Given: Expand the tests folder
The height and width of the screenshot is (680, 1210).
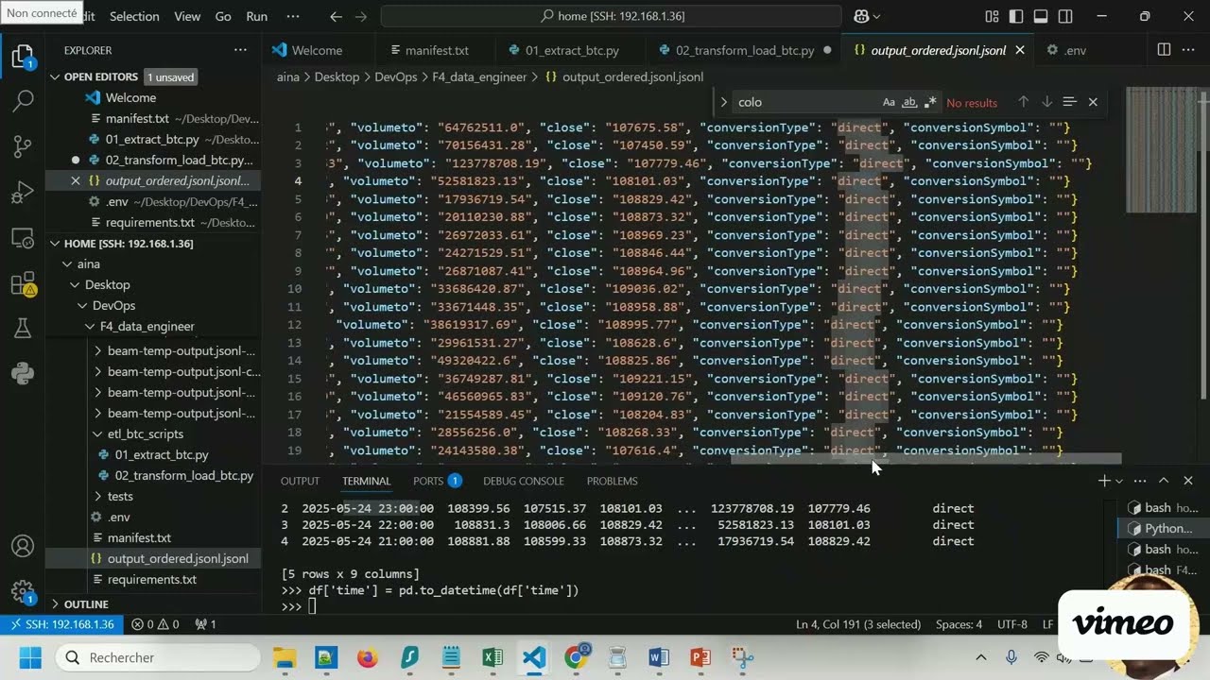Looking at the screenshot, I should (x=97, y=497).
